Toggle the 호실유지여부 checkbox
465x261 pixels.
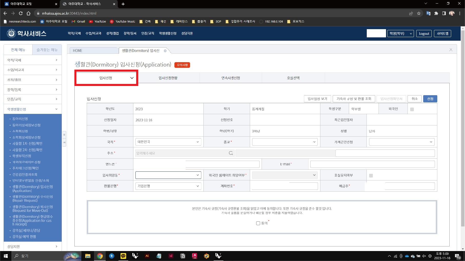click(371, 176)
